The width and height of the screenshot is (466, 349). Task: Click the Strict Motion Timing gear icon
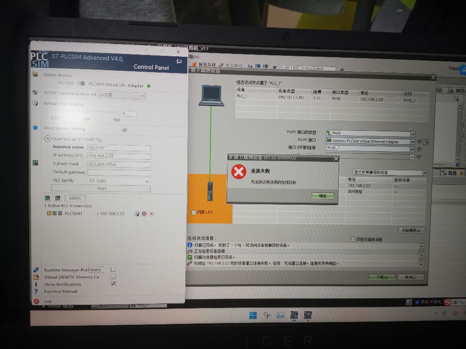click(35, 127)
